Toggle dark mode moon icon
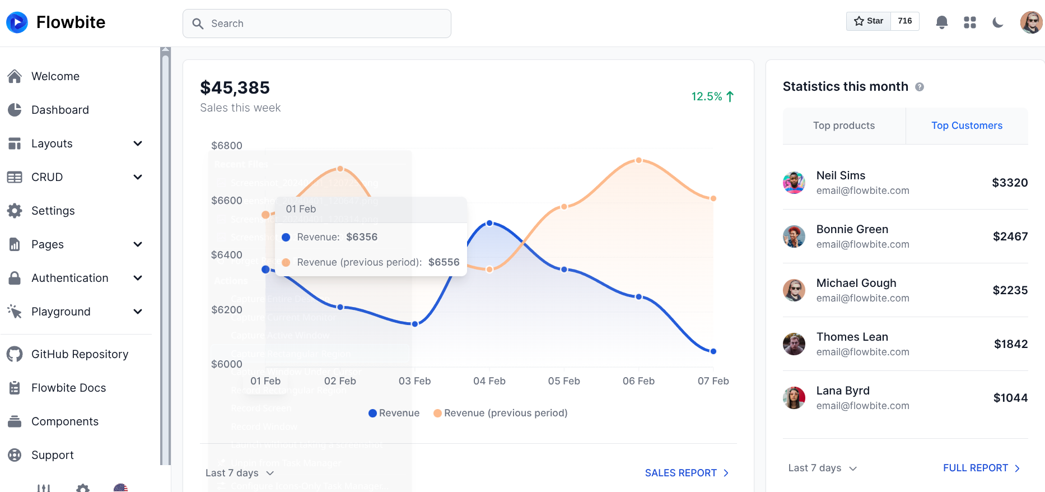 click(998, 22)
